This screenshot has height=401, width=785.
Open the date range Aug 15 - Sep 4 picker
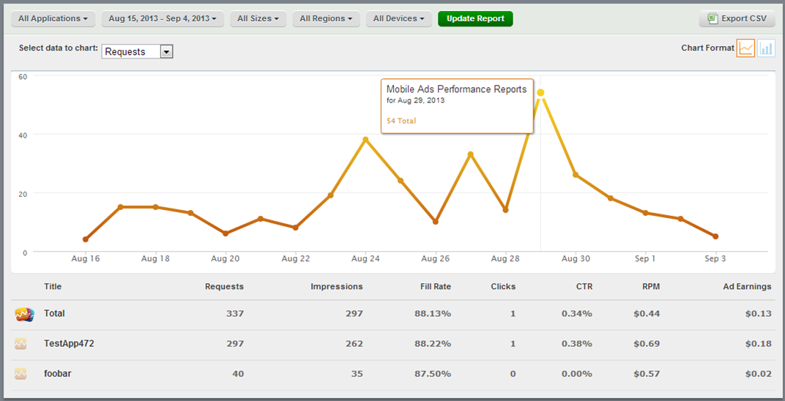click(x=163, y=18)
